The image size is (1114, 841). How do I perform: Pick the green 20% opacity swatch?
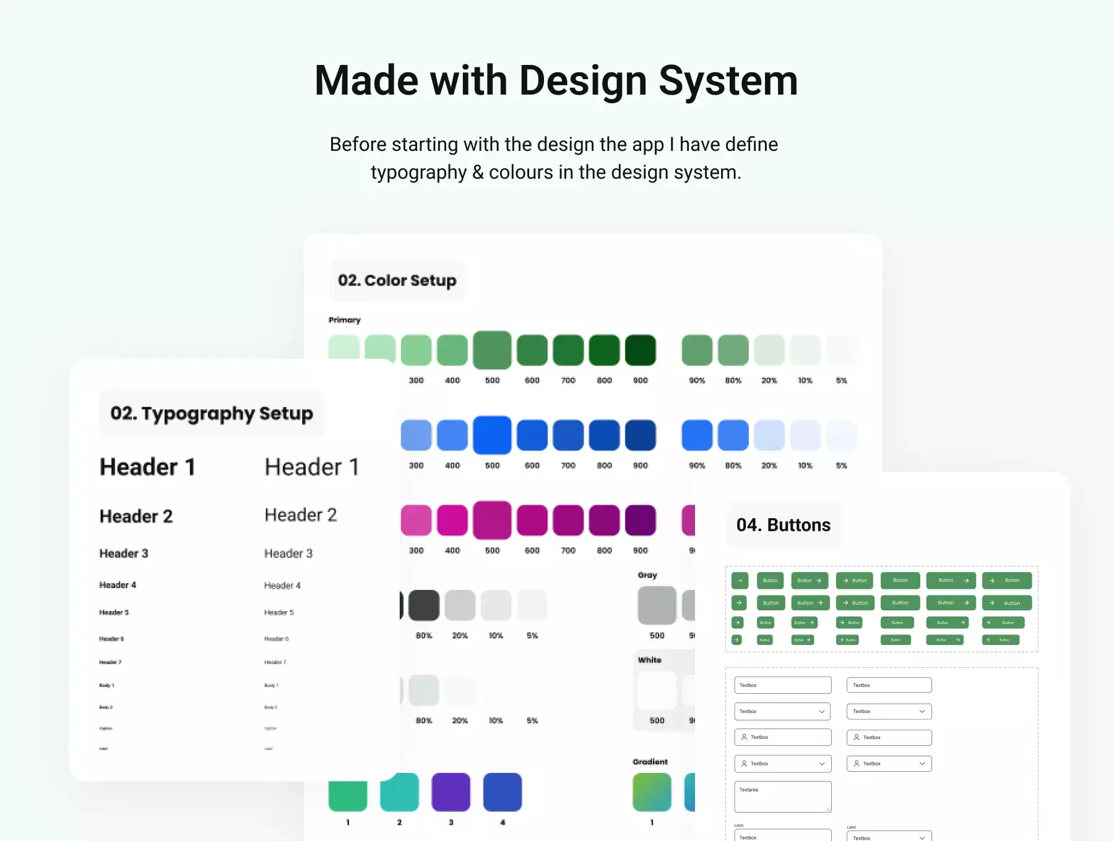point(769,350)
